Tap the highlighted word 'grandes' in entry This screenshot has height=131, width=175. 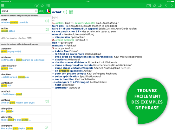[64, 71]
